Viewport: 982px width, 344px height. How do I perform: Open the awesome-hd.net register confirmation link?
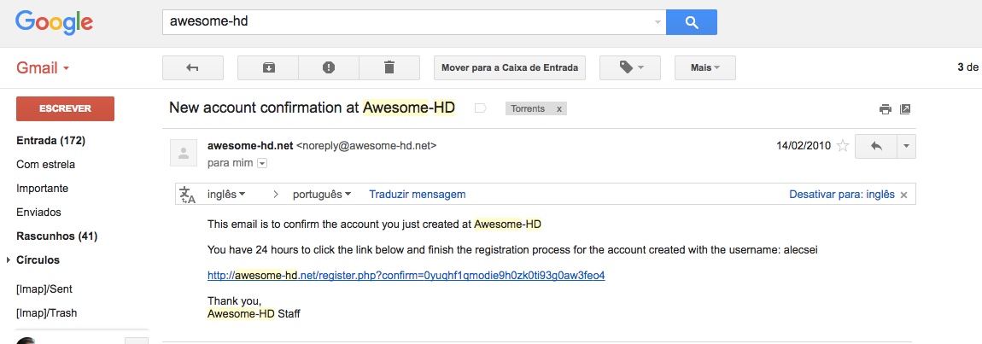[x=406, y=275]
